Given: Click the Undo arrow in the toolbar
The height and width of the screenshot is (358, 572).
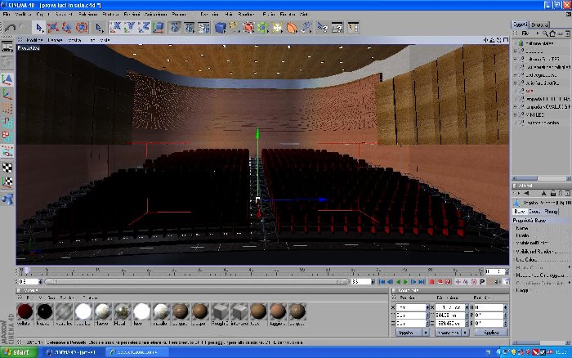Looking at the screenshot, I should click(10, 28).
